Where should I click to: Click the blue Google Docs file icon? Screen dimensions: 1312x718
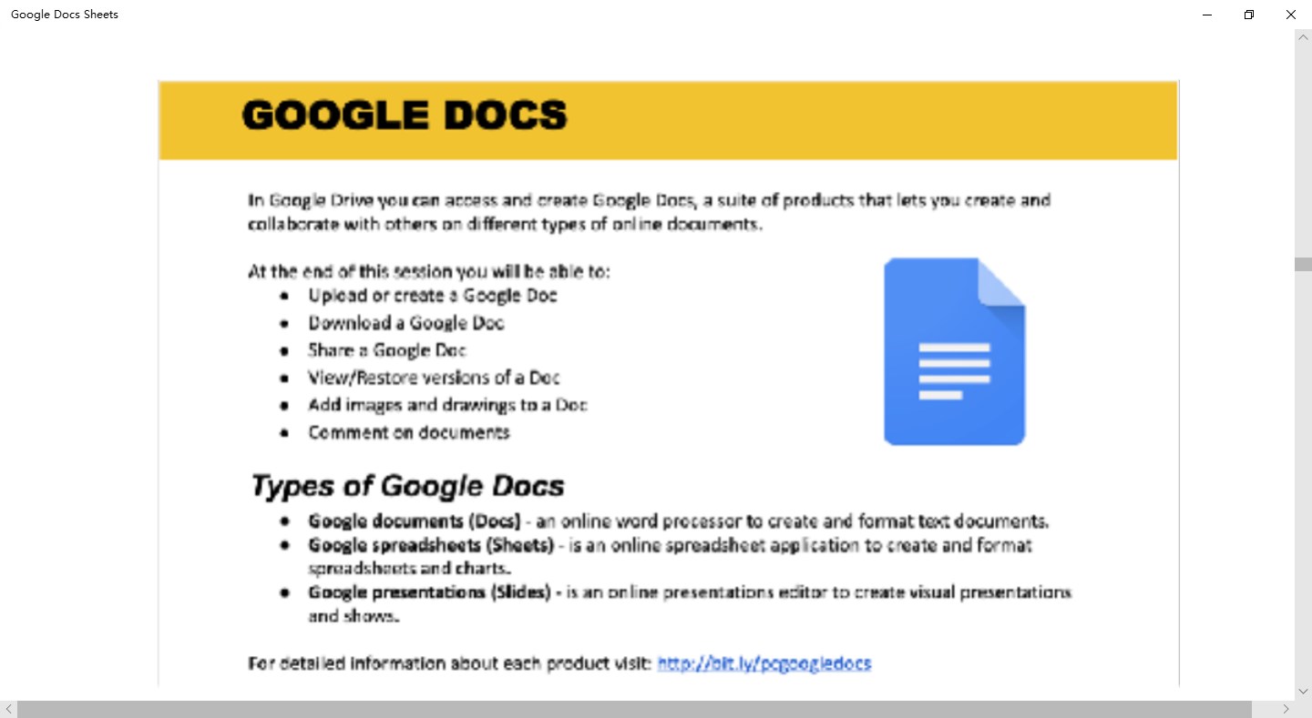click(955, 351)
